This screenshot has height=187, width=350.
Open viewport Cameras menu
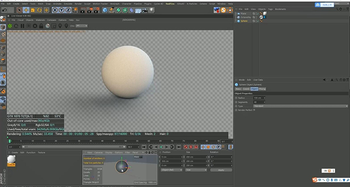pos(98,153)
